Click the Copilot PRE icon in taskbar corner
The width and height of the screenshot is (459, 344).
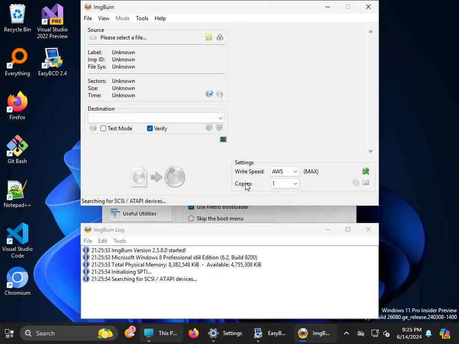click(x=445, y=333)
